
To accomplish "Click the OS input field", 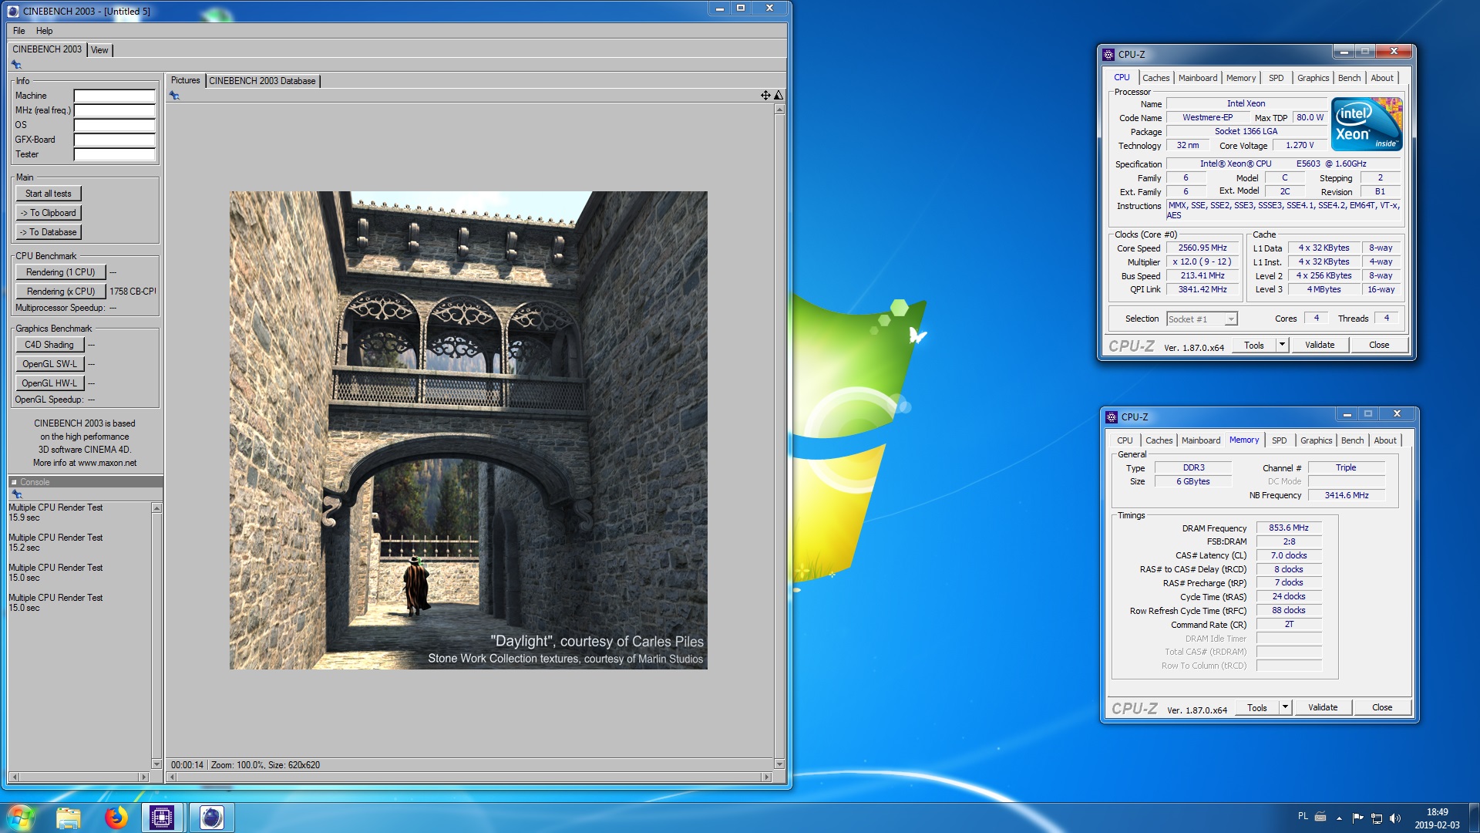I will click(114, 125).
